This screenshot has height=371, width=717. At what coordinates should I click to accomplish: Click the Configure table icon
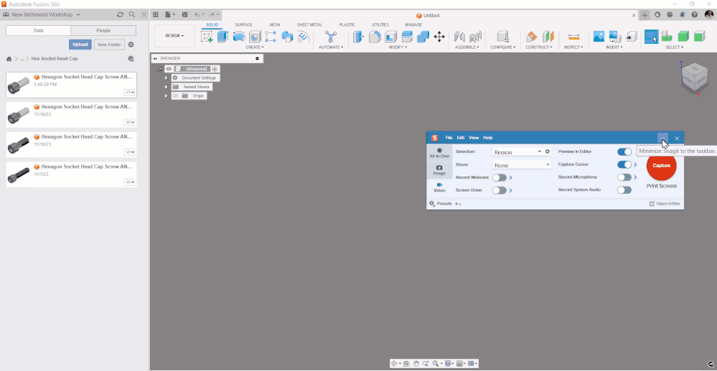(x=503, y=37)
